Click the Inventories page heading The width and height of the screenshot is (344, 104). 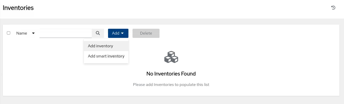click(18, 8)
